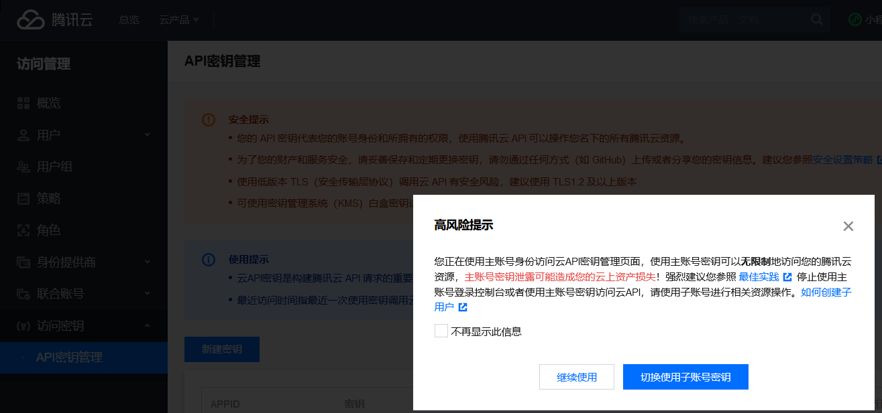The width and height of the screenshot is (882, 413).
Task: Open the 最佳实践 link in dialog
Action: pyautogui.click(x=759, y=277)
